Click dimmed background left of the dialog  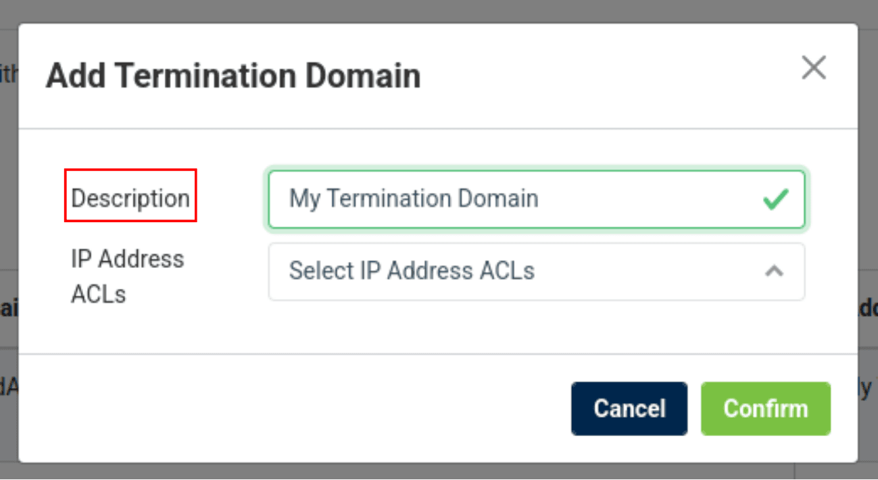[x=8, y=203]
